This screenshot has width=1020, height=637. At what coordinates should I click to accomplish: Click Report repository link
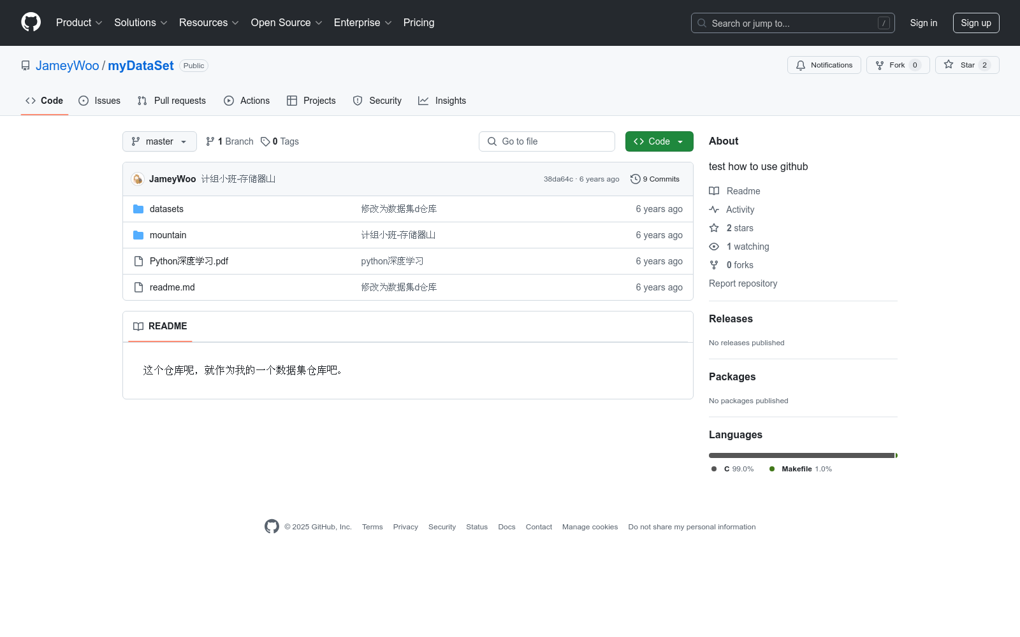coord(743,283)
